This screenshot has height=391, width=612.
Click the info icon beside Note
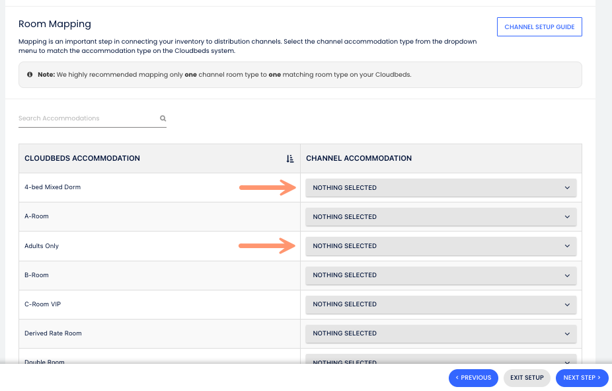[x=30, y=75]
